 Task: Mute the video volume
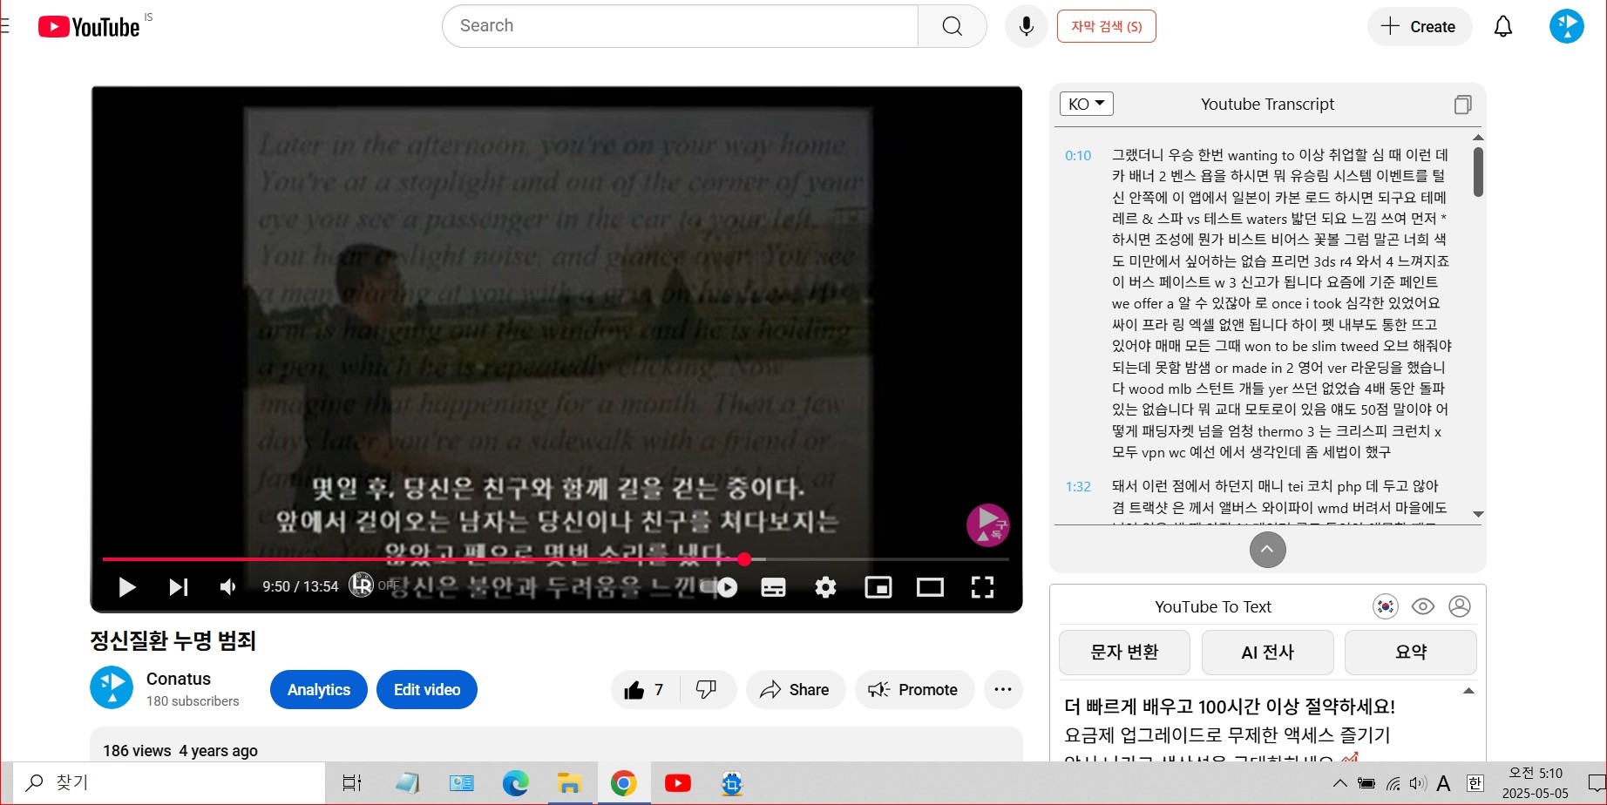pos(228,587)
